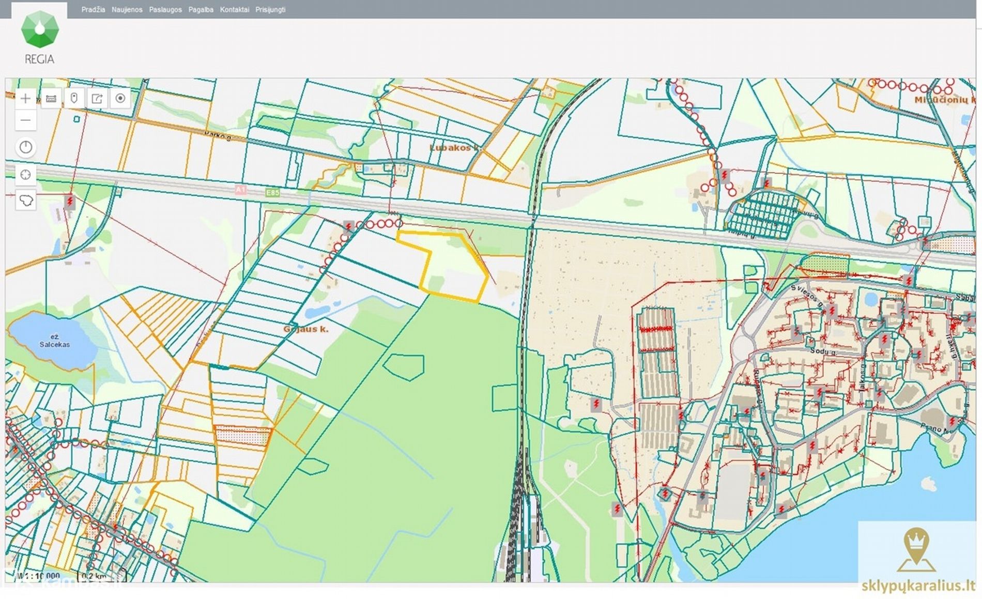The image size is (982, 599).
Task: Zoom in with the plus button
Action: click(x=25, y=98)
